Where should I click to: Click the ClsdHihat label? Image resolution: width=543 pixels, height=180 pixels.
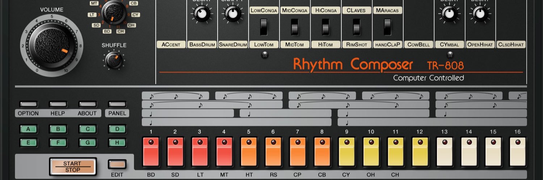(x=511, y=45)
